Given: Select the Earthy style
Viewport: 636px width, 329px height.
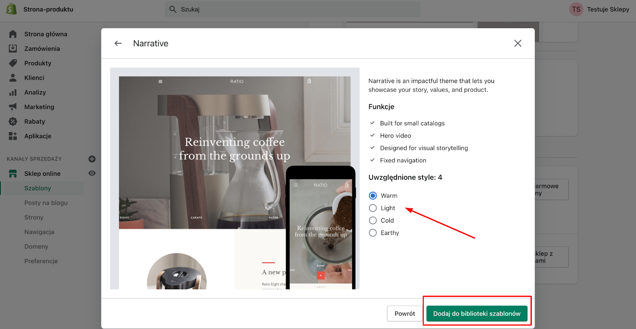Looking at the screenshot, I should (x=373, y=233).
